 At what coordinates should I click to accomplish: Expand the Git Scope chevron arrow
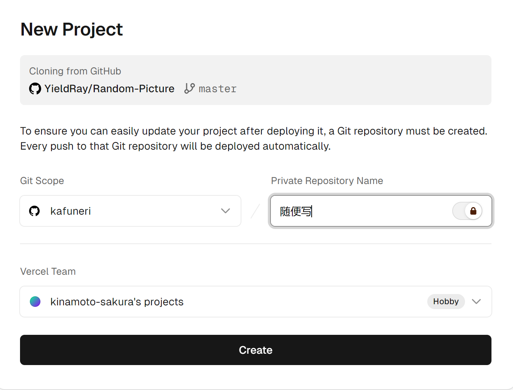[x=226, y=211]
